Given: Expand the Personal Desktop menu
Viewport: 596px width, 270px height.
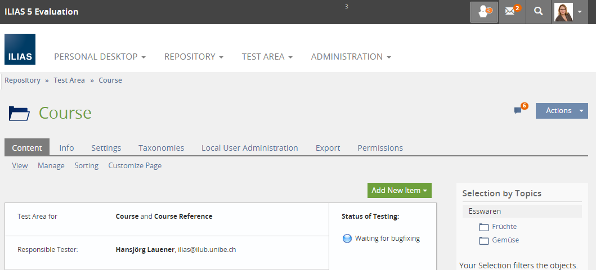Looking at the screenshot, I should 100,57.
